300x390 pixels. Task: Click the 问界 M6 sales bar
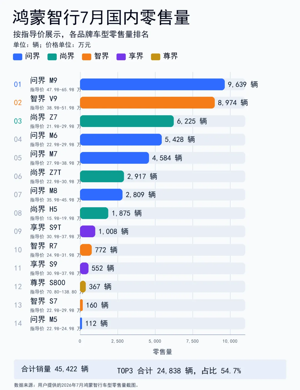[121, 139]
